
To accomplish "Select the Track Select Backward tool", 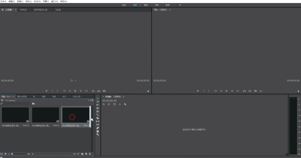I will pyautogui.click(x=98, y=105).
